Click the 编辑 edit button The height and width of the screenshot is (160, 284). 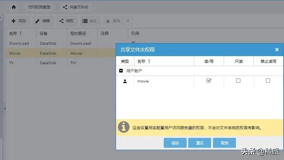(x=43, y=21)
